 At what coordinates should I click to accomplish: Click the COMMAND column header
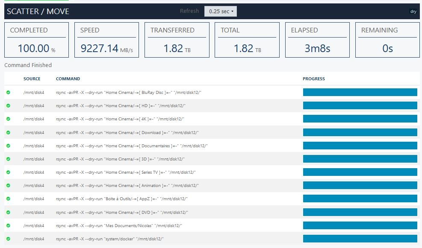[x=68, y=79]
